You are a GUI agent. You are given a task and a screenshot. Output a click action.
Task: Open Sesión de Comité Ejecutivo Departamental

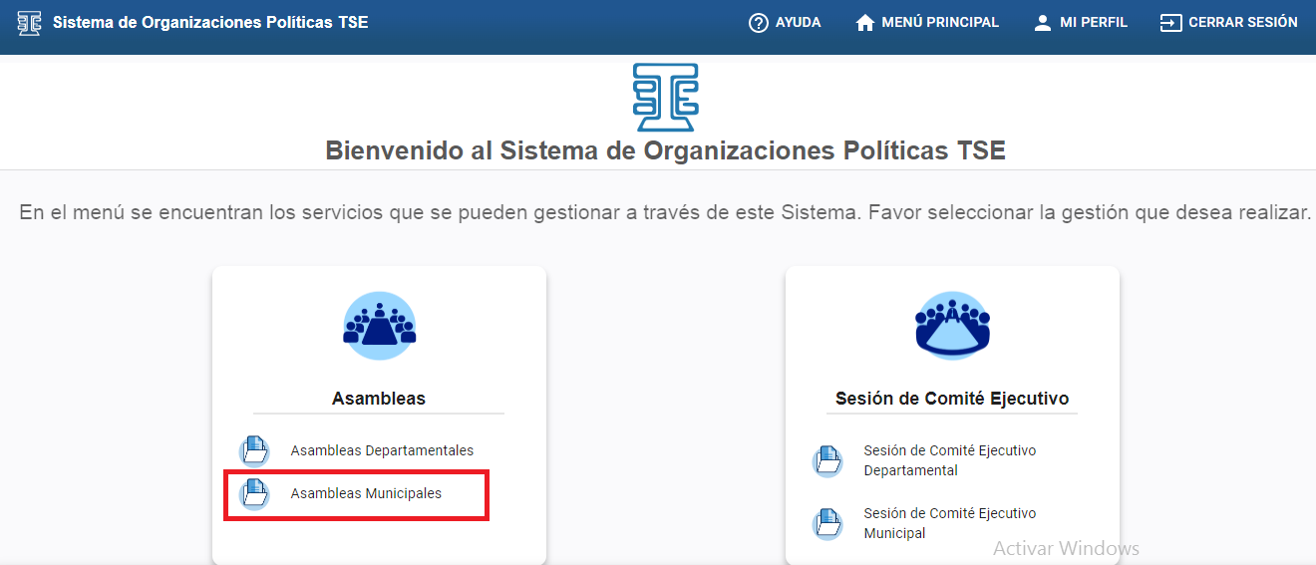point(950,460)
